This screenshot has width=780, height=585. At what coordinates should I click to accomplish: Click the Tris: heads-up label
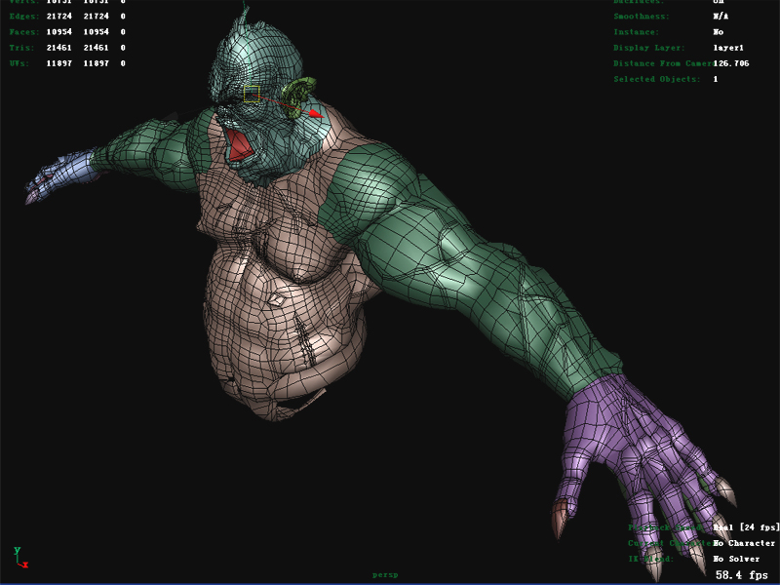coord(21,48)
